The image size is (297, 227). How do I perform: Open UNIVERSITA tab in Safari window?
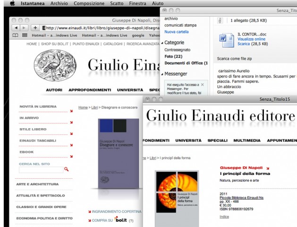[x=130, y=90]
